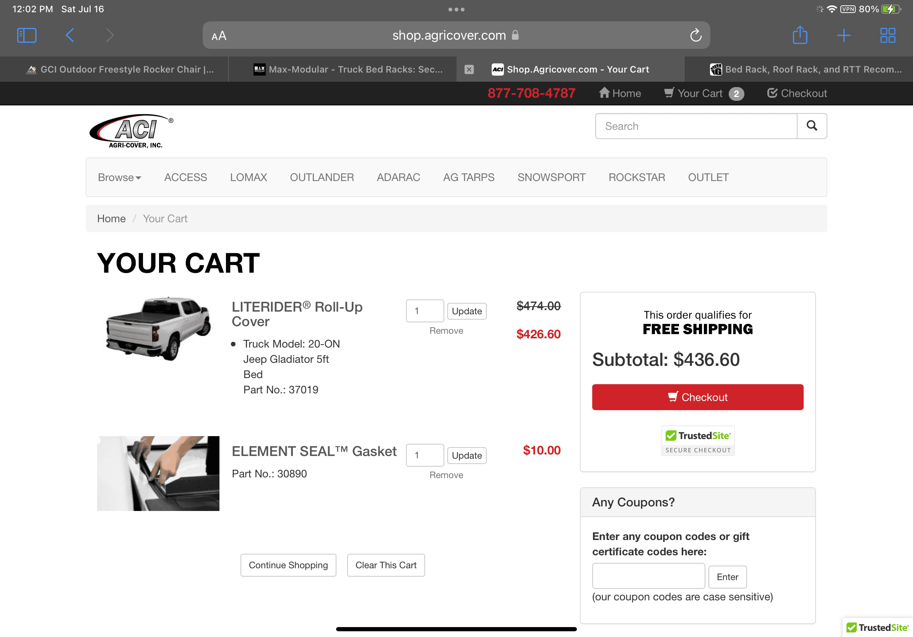Submit the coupon with Enter button
This screenshot has width=913, height=637.
[727, 577]
